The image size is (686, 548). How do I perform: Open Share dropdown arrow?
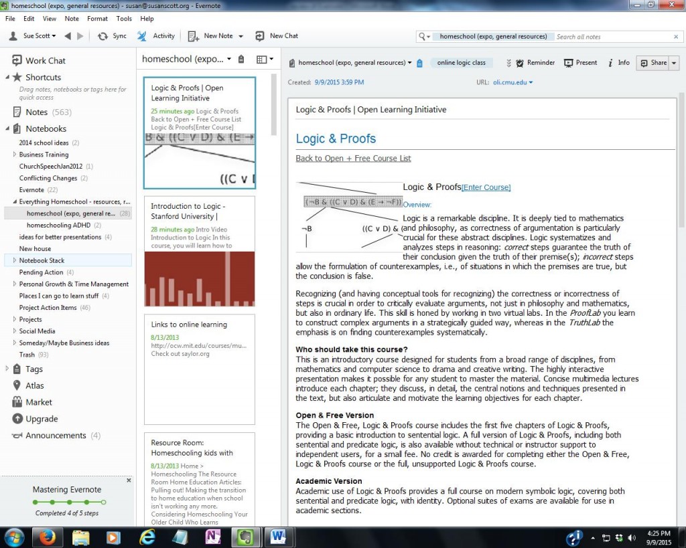pos(674,62)
